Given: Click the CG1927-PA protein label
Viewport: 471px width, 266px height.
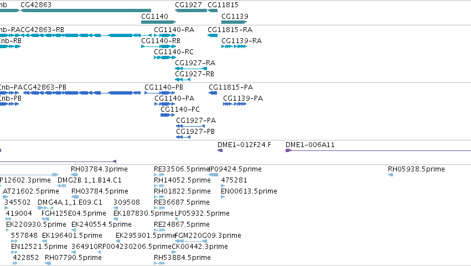Looking at the screenshot, I should point(196,121).
